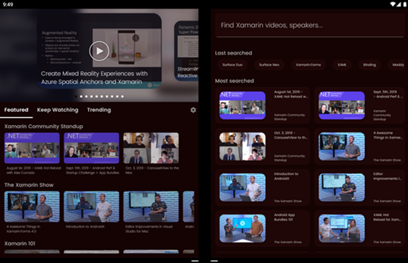The height and width of the screenshot is (263, 408).
Task: Click the Xamarin Community Standup section heading
Action: pos(44,126)
